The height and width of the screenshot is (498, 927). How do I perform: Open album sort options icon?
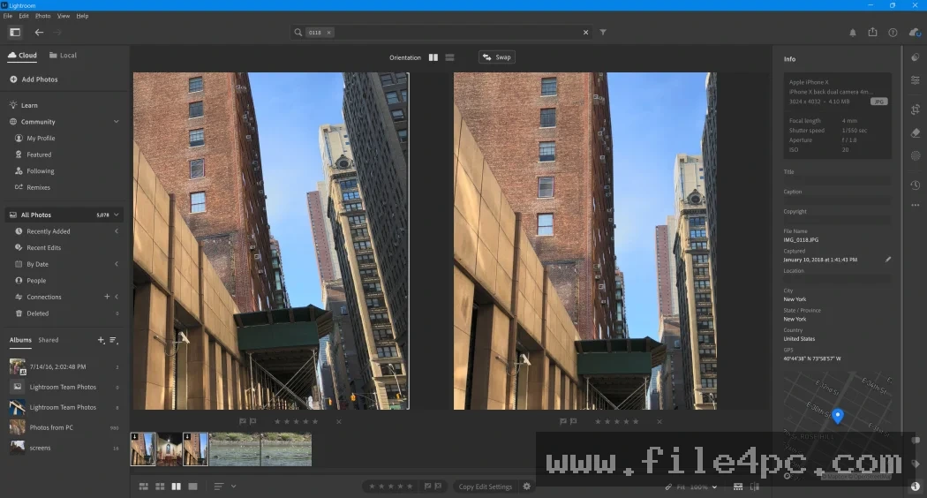pyautogui.click(x=114, y=340)
